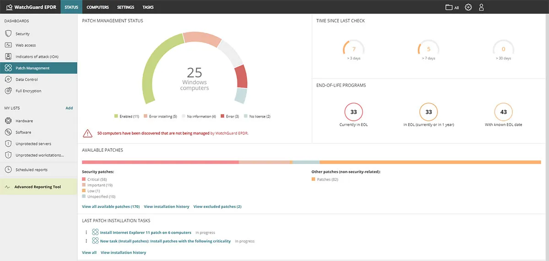Click the user account icon

point(481,7)
